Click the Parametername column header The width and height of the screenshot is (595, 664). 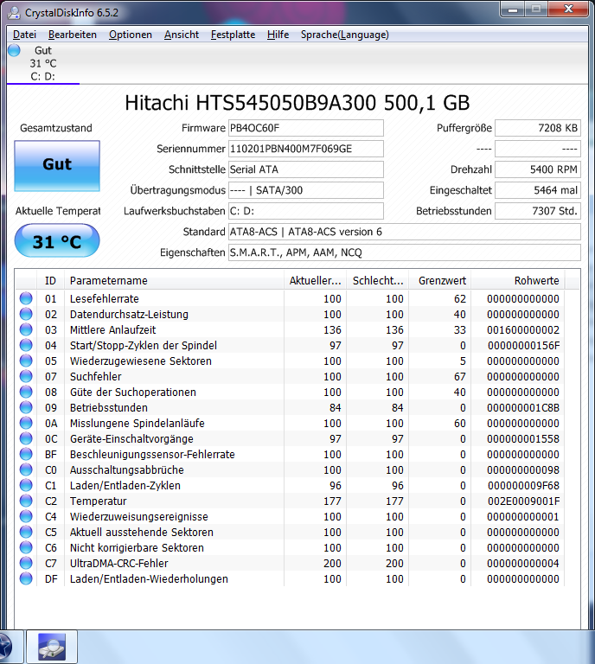[x=174, y=280]
